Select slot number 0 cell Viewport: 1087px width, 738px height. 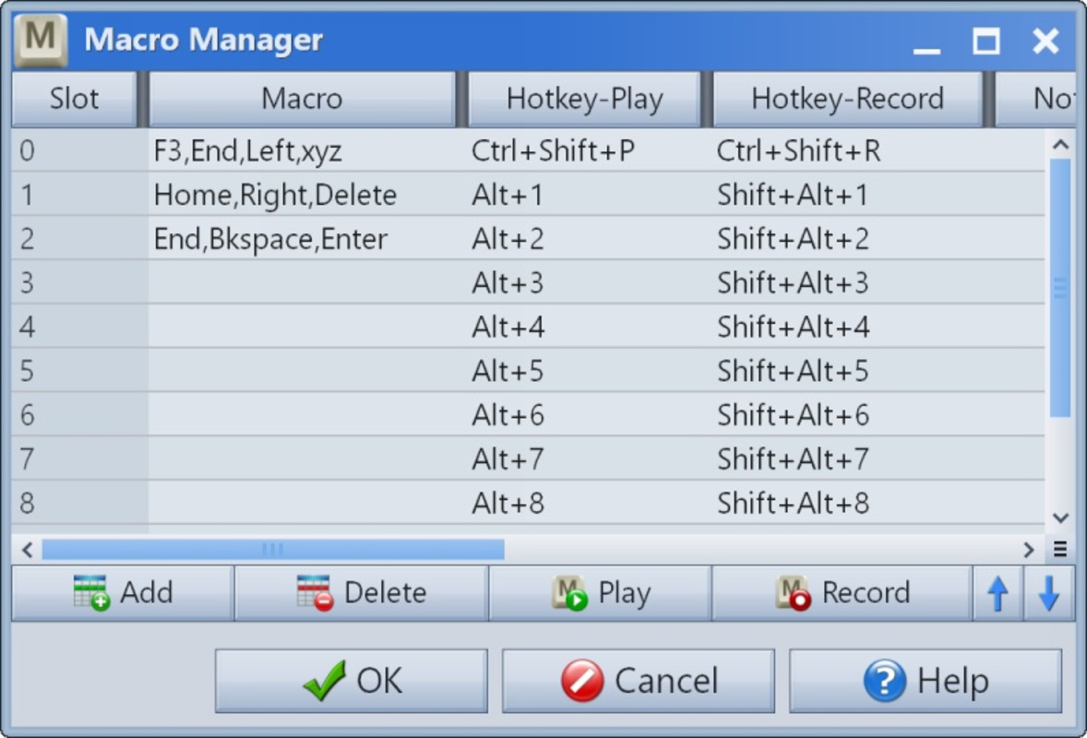pos(79,151)
